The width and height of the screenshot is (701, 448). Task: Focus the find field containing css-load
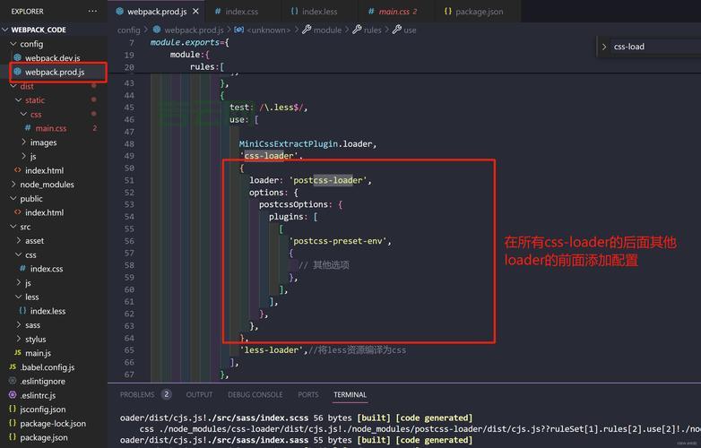coord(655,47)
